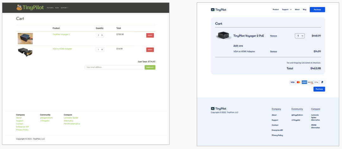Click the 'Your email address' input field
342x149 pixels.
pyautogui.click(x=114, y=67)
